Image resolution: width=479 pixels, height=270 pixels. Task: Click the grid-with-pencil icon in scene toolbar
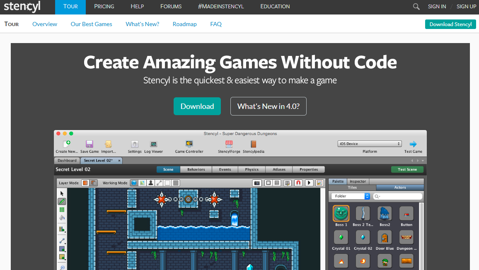click(288, 183)
